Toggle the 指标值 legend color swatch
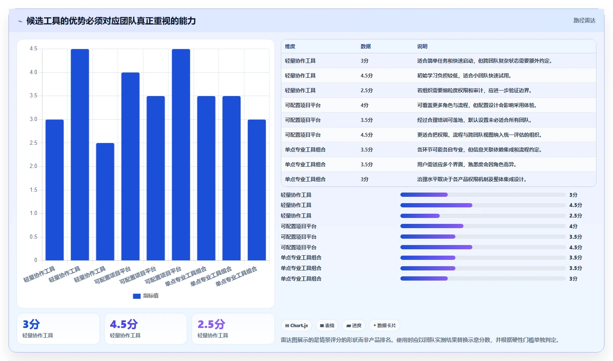Screen dimensions: 613x361 (x=136, y=296)
